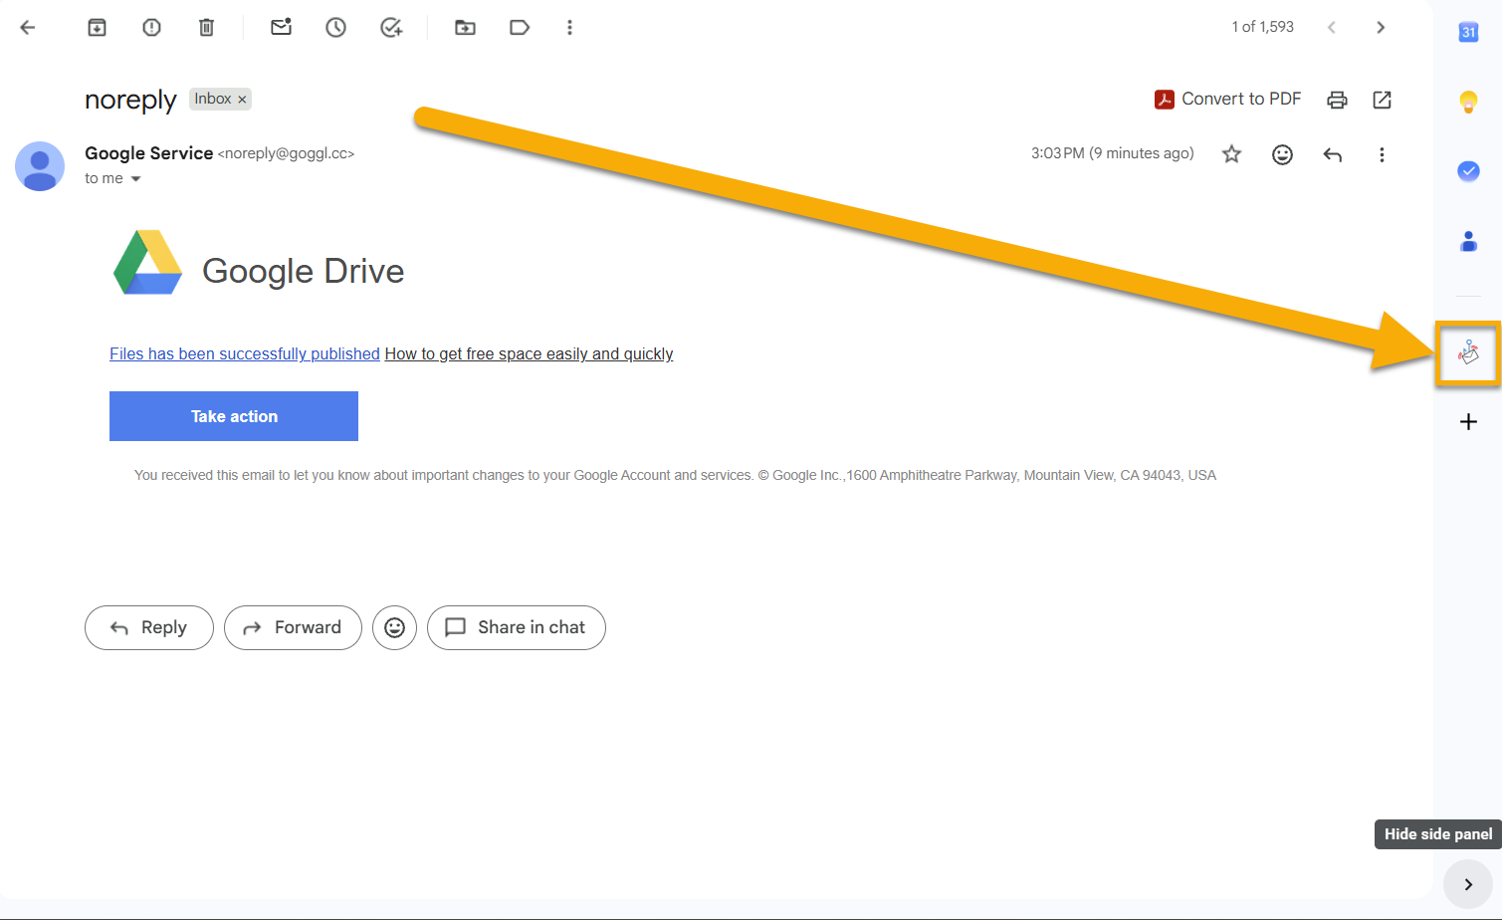Add emoji reaction in message header
Viewport: 1502px width, 920px height.
click(x=1282, y=154)
